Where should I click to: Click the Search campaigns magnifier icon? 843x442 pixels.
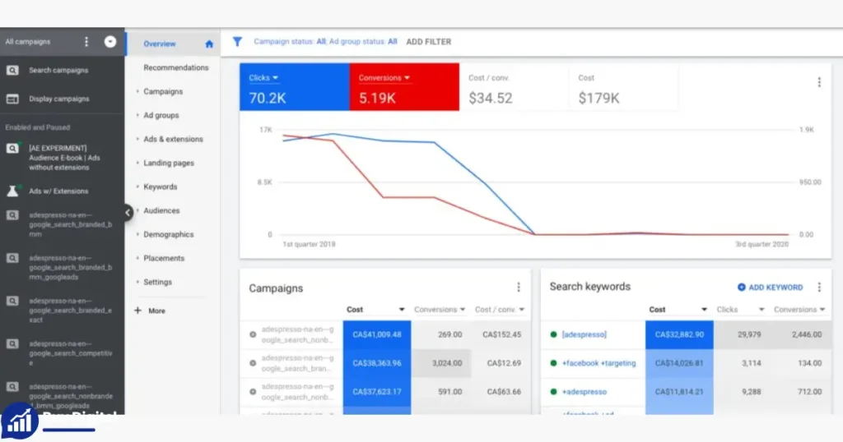12,71
